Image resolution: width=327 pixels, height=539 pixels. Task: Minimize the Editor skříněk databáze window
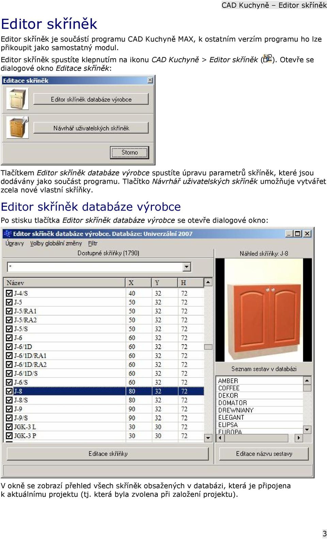[289, 234]
